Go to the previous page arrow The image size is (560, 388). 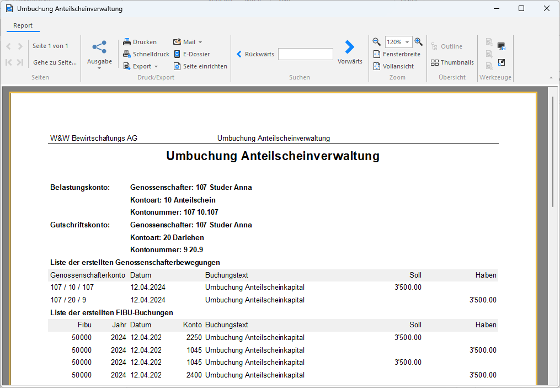(9, 46)
